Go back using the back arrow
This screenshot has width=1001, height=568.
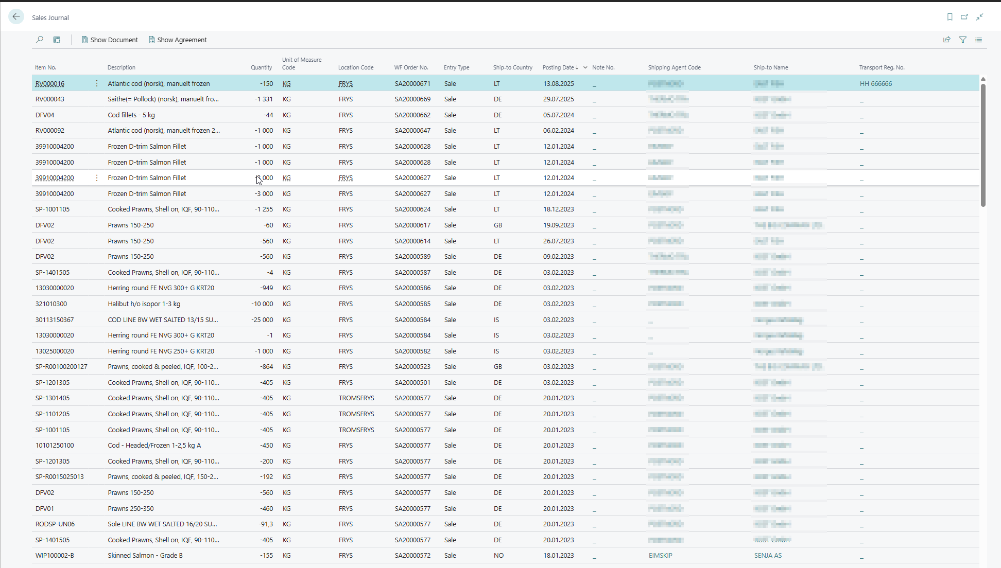16,17
